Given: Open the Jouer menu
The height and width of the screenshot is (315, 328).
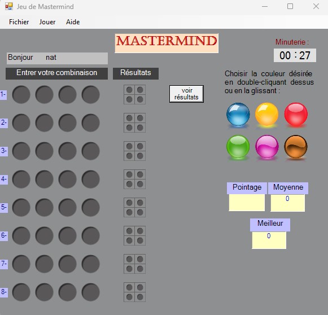Looking at the screenshot, I should click(47, 22).
